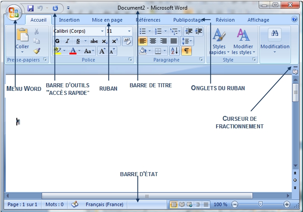The height and width of the screenshot is (212, 303).
Task: Apply yellow text highlight color
Action: tap(57, 51)
